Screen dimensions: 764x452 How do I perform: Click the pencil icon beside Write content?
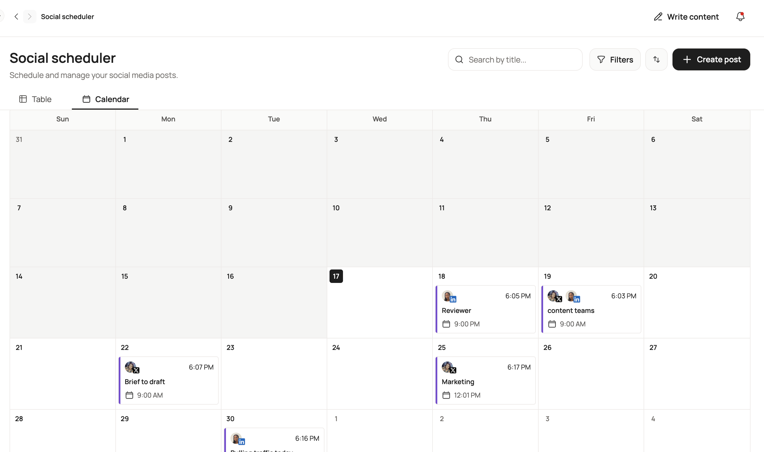pos(658,17)
